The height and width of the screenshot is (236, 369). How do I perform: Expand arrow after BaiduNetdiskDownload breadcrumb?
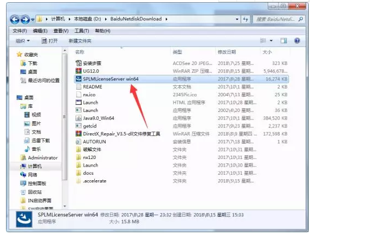(x=166, y=19)
